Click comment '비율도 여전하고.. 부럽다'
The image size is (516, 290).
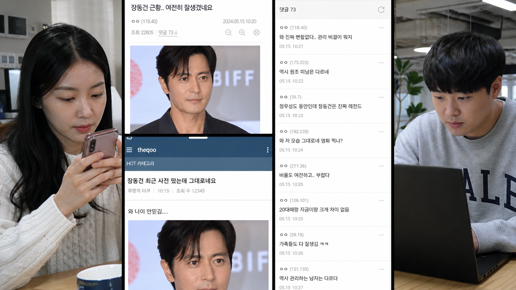pos(304,175)
